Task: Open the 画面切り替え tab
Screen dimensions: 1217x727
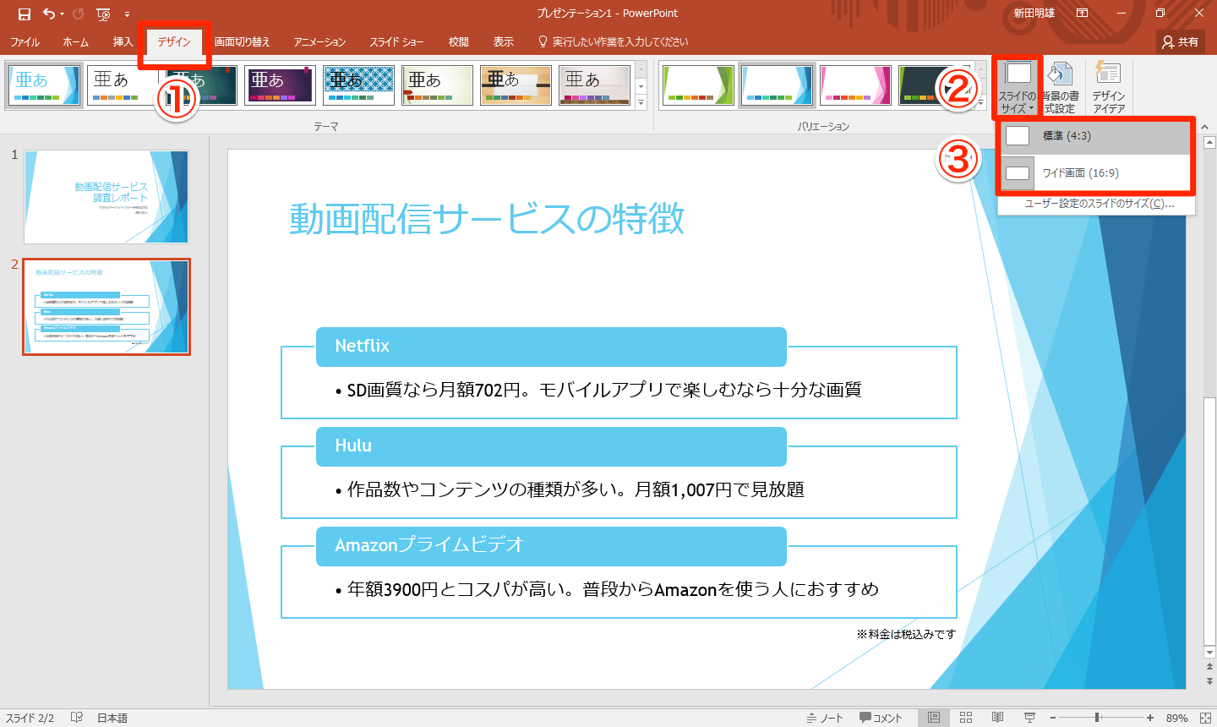Action: point(242,41)
